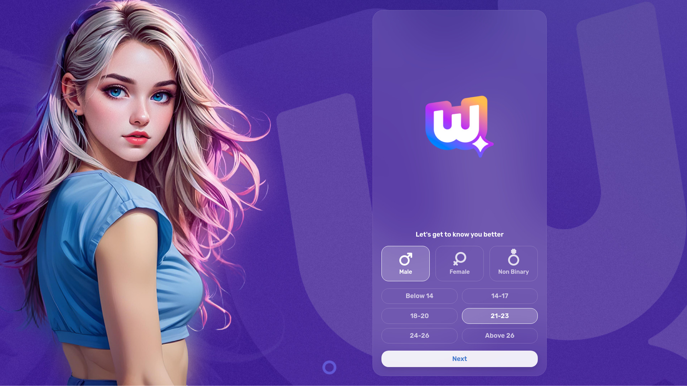Click the Male symbol icon
Image resolution: width=687 pixels, height=386 pixels.
[x=405, y=258]
